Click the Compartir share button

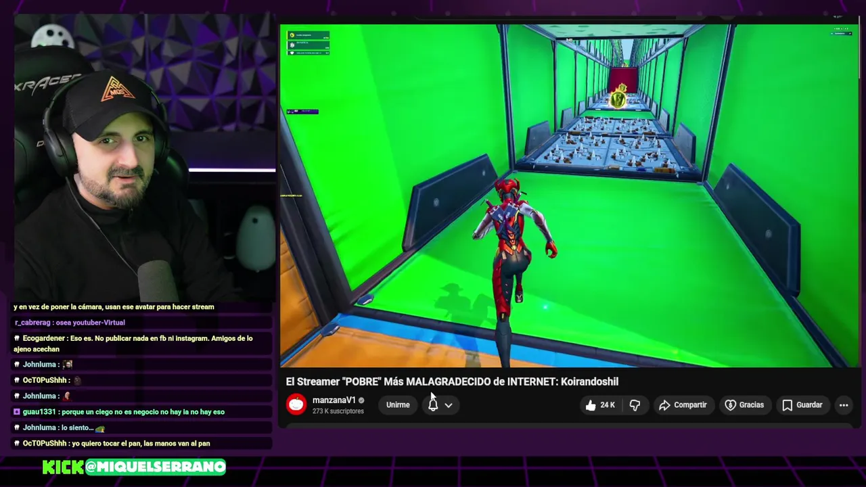pyautogui.click(x=683, y=405)
